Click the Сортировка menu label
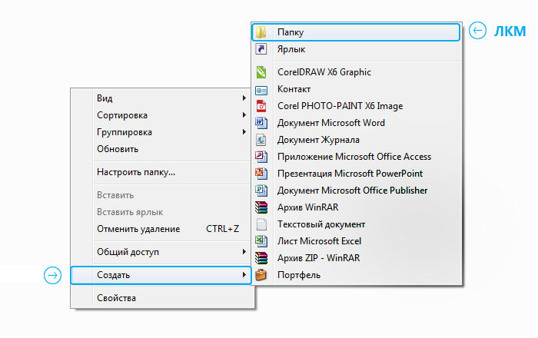 click(122, 115)
